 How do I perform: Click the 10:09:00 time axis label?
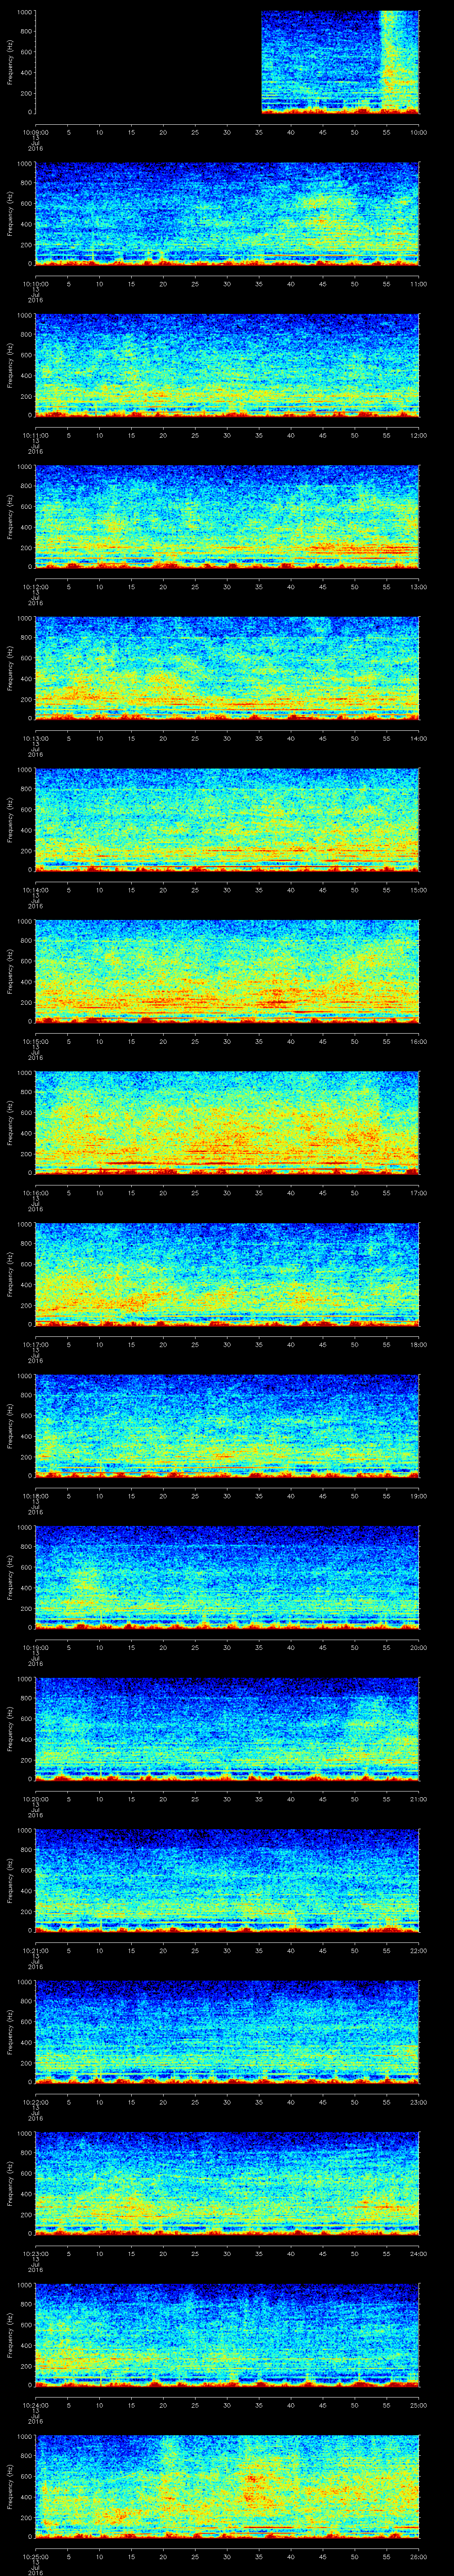[35, 131]
